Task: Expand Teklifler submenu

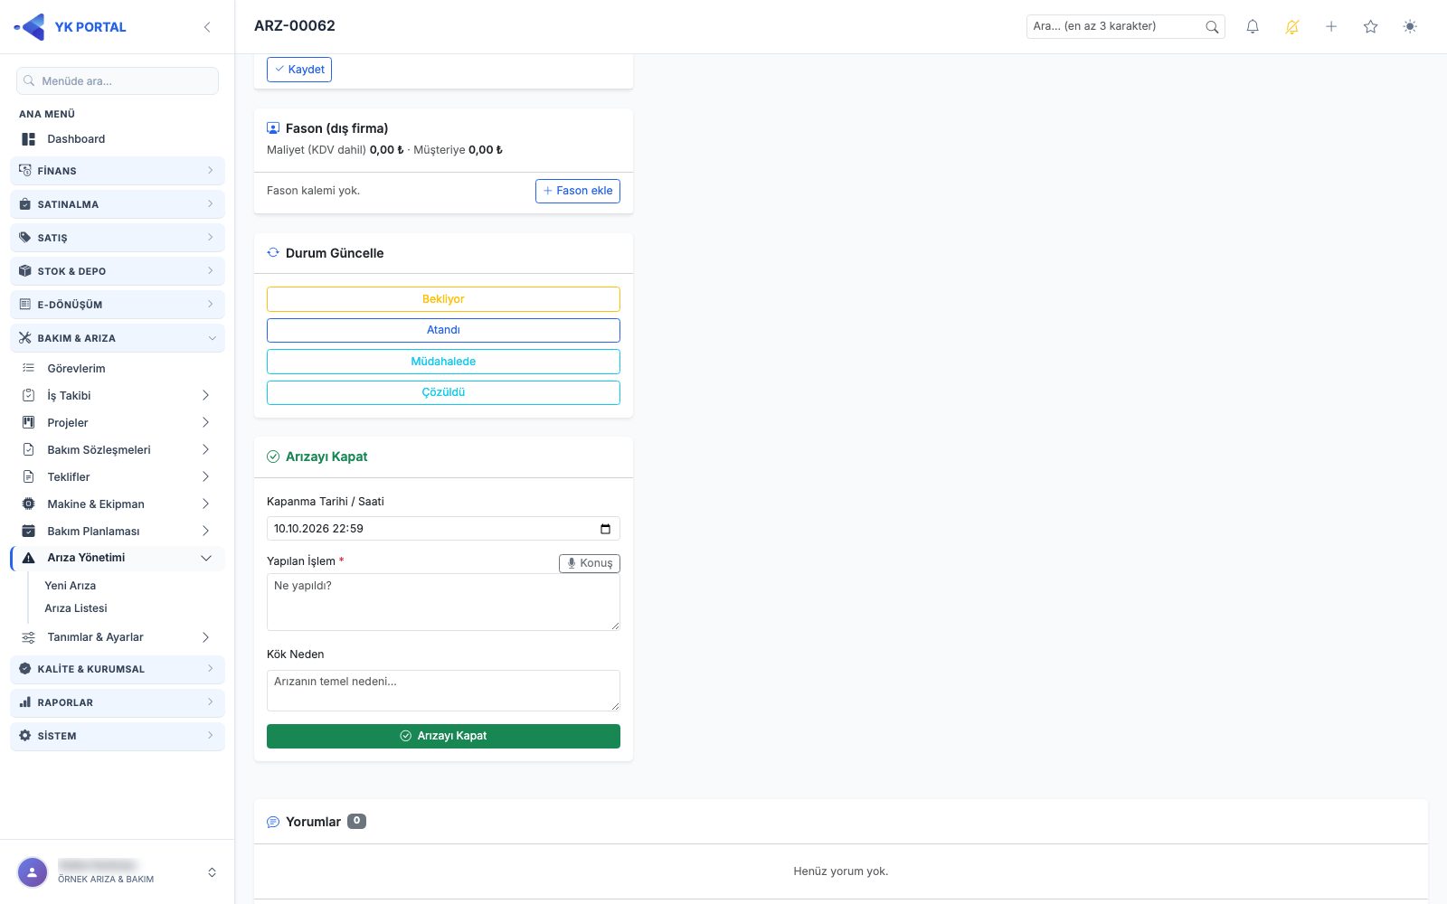Action: [118, 477]
